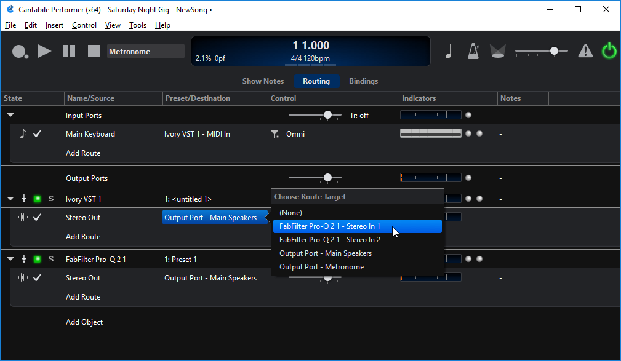This screenshot has width=621, height=361.
Task: Solo the Ivory VST 1 plugin
Action: click(x=50, y=199)
